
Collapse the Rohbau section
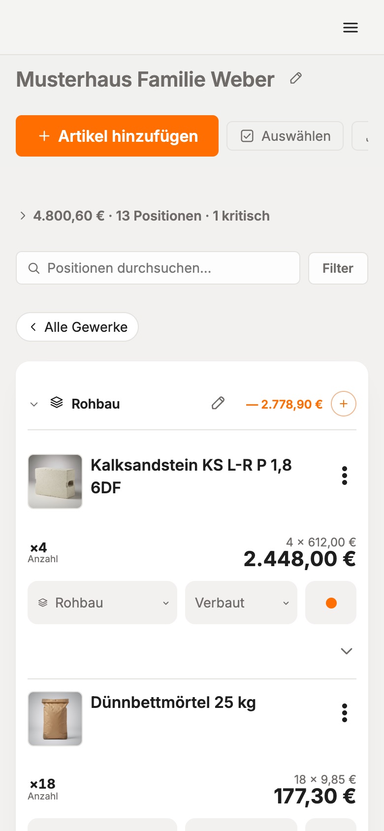(34, 404)
